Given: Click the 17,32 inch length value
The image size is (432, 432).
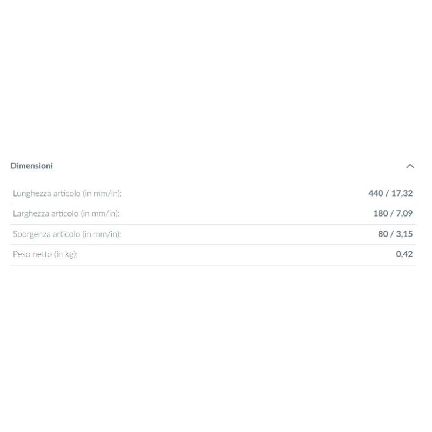Looking at the screenshot, I should coord(402,193).
